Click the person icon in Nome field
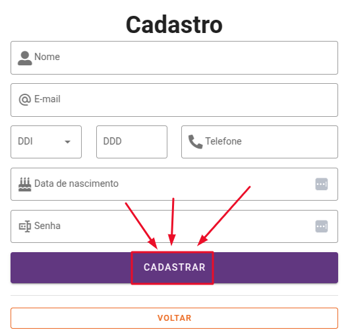This screenshot has height=336, width=350. click(25, 58)
